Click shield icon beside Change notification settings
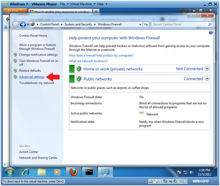 (15, 55)
